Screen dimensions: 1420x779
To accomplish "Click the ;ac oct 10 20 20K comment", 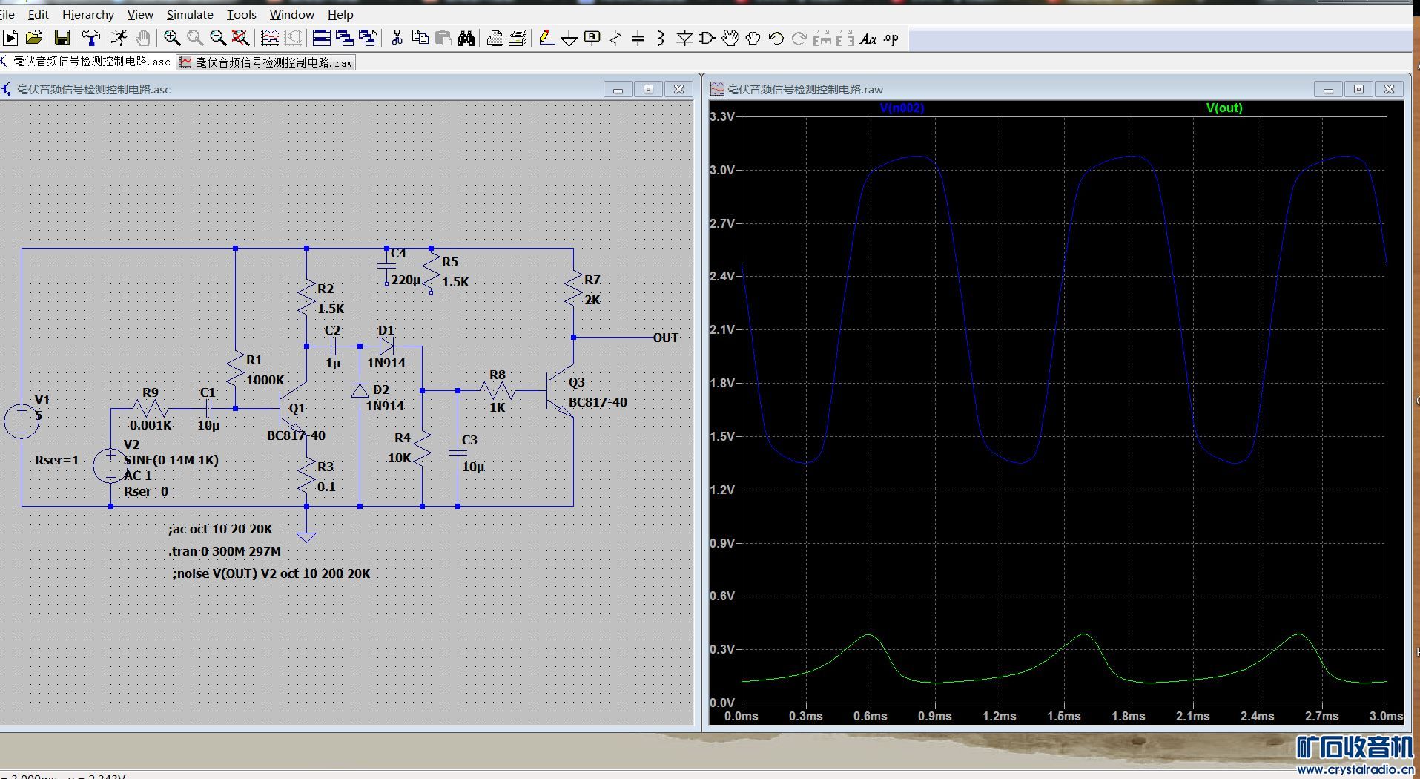I will click(220, 529).
